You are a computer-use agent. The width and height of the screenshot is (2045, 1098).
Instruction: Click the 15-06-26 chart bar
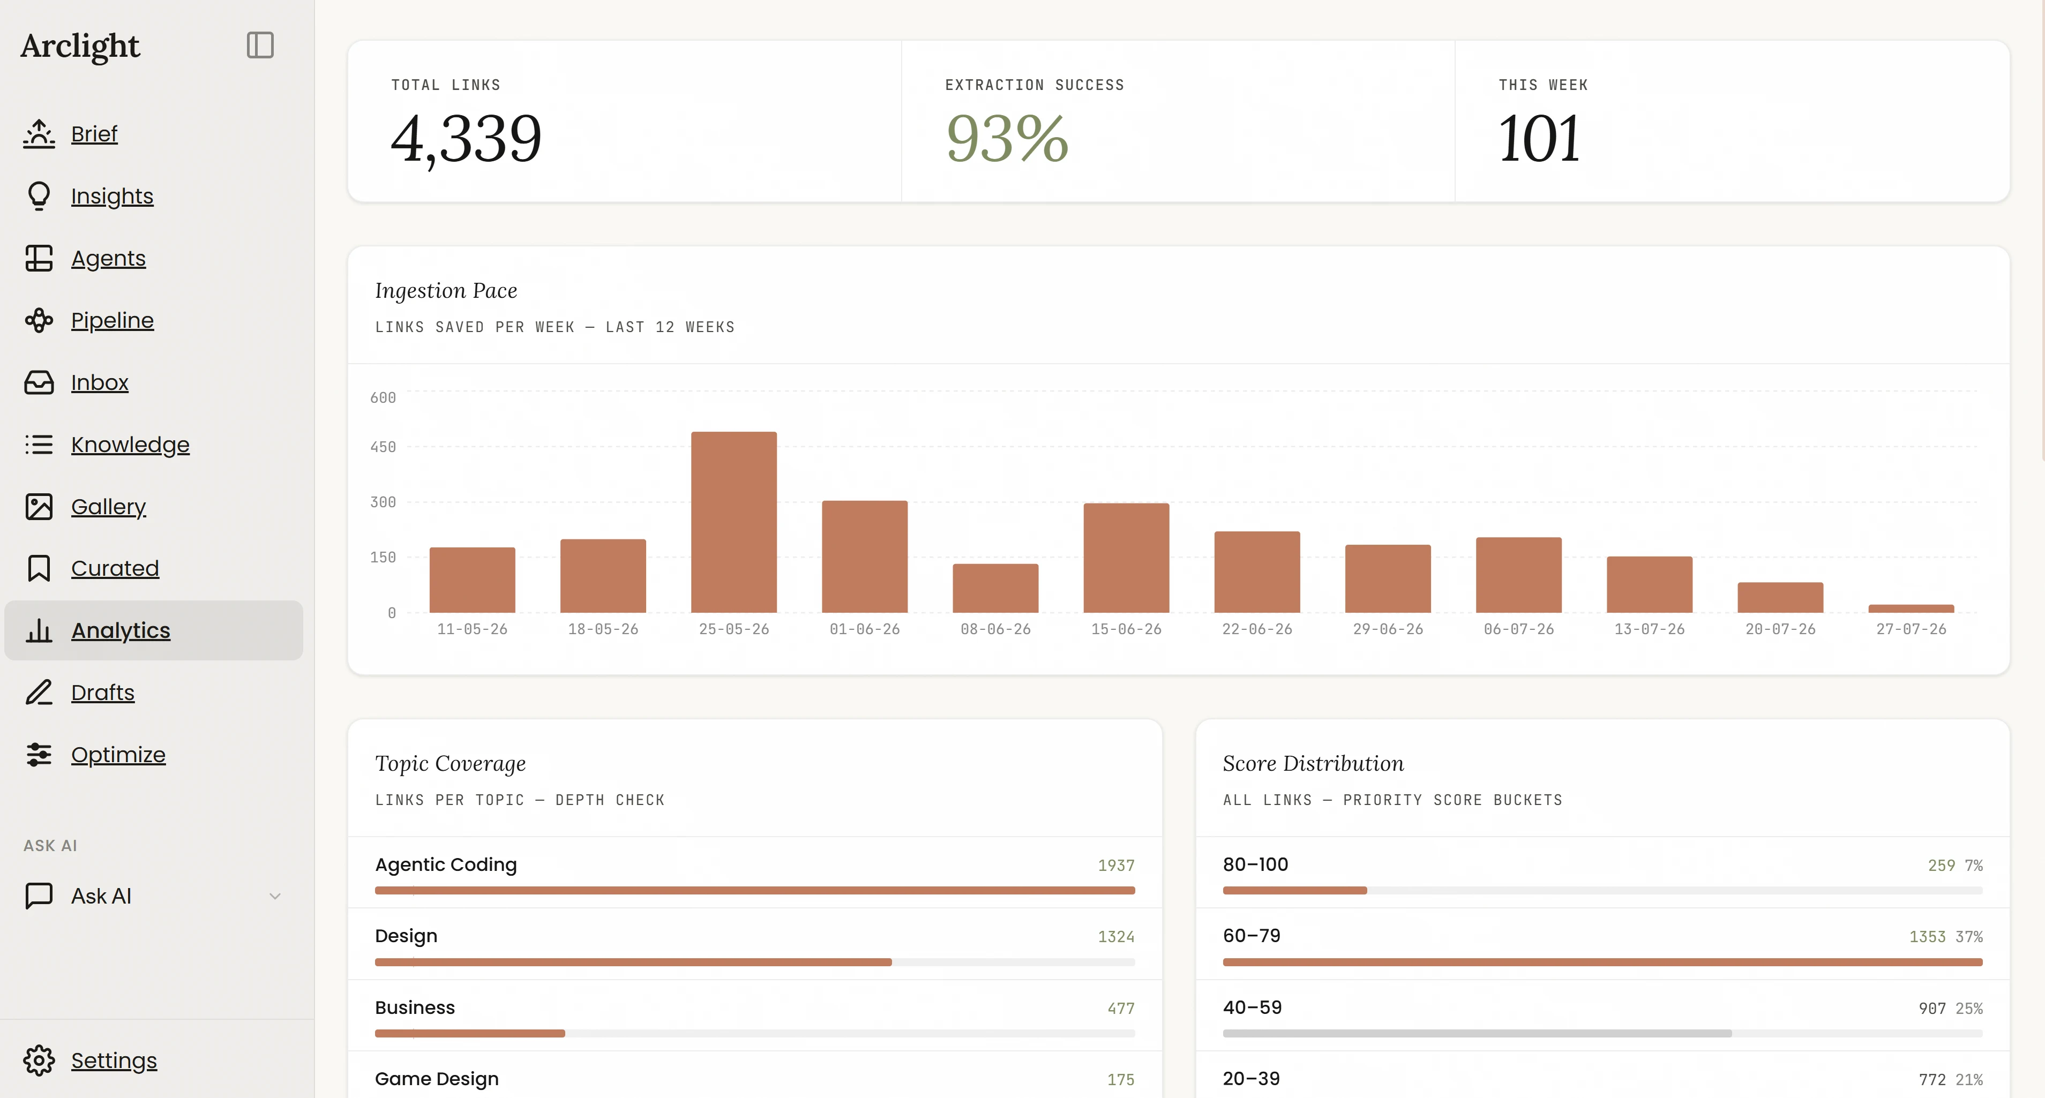click(1127, 558)
